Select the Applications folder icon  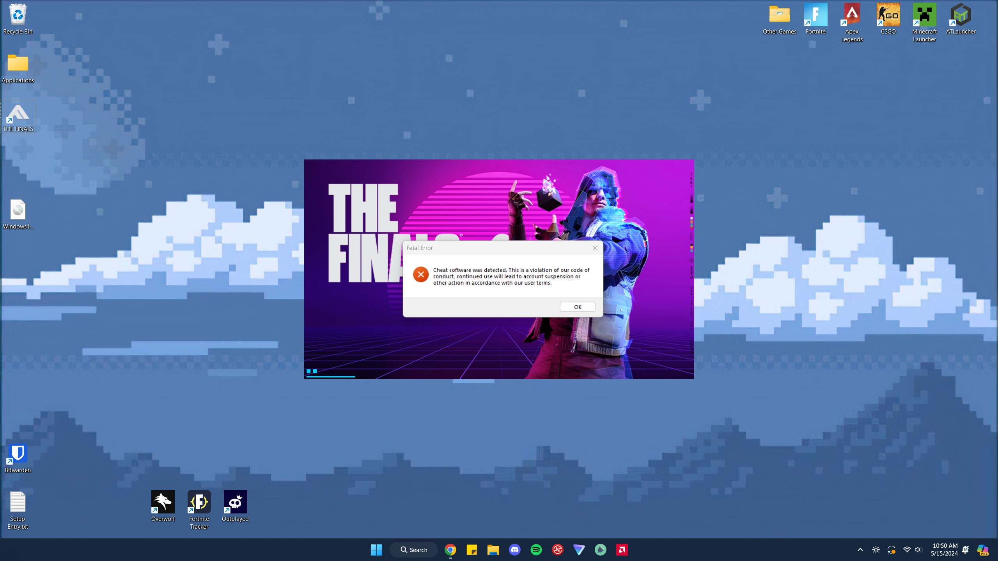(18, 68)
